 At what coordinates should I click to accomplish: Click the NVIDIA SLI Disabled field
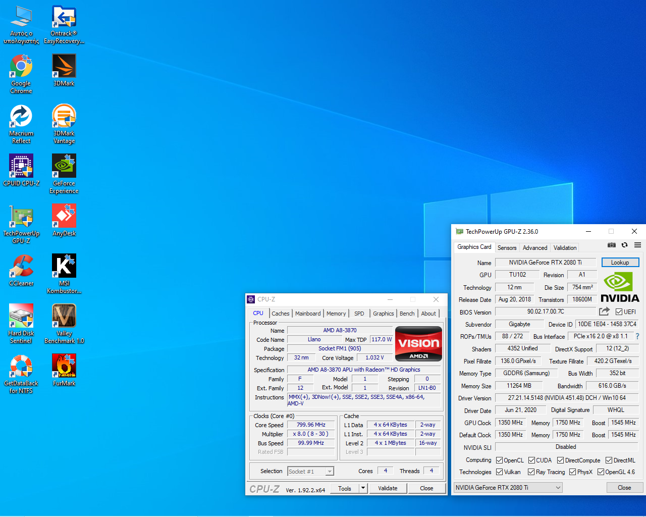tap(567, 447)
